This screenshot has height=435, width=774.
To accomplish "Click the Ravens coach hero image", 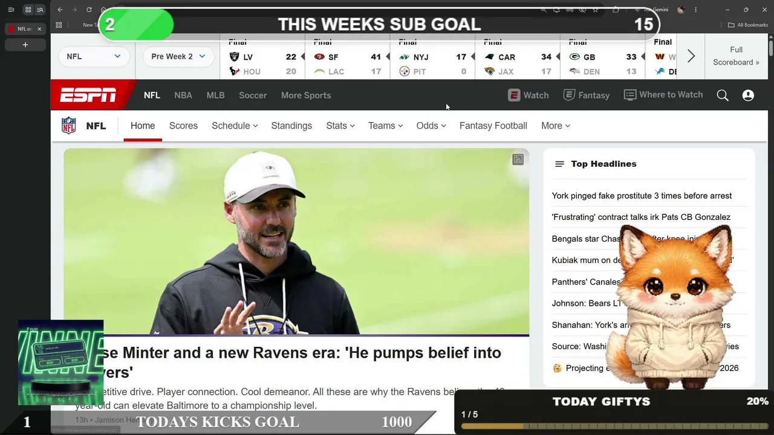I will point(296,241).
